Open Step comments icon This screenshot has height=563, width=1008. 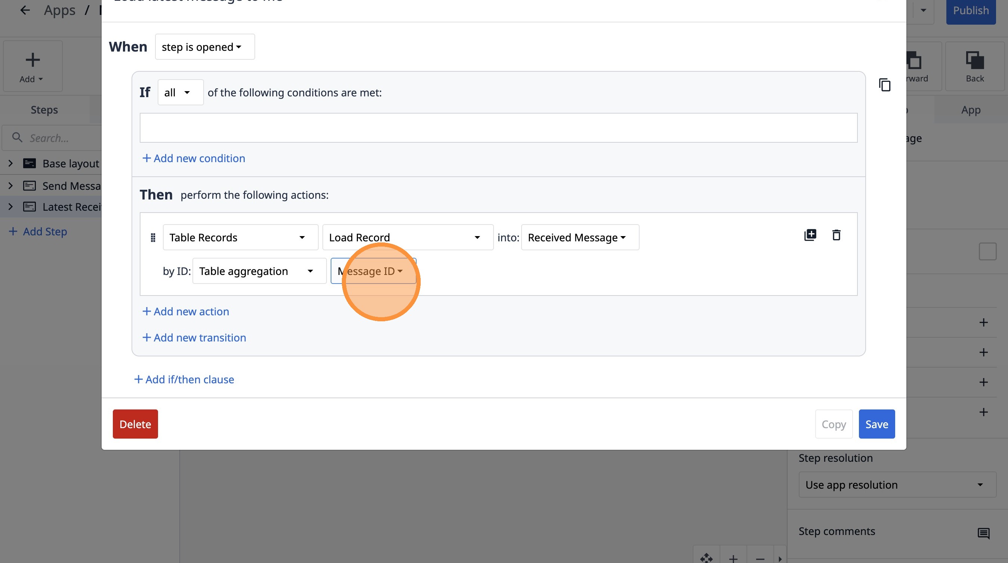click(983, 533)
